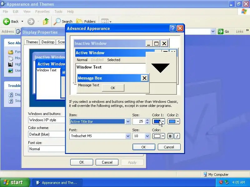
Task: Click the Appearance and Themes taskbar button
Action: 57,183
